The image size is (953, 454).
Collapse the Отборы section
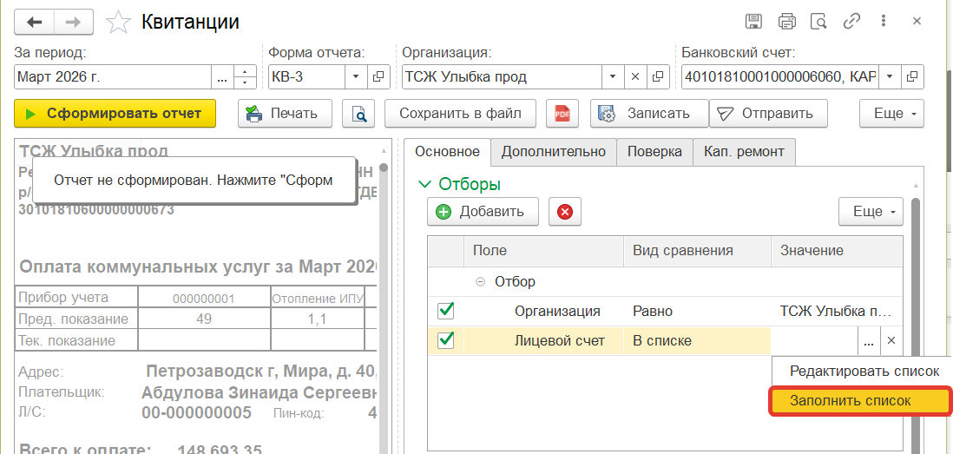point(424,184)
